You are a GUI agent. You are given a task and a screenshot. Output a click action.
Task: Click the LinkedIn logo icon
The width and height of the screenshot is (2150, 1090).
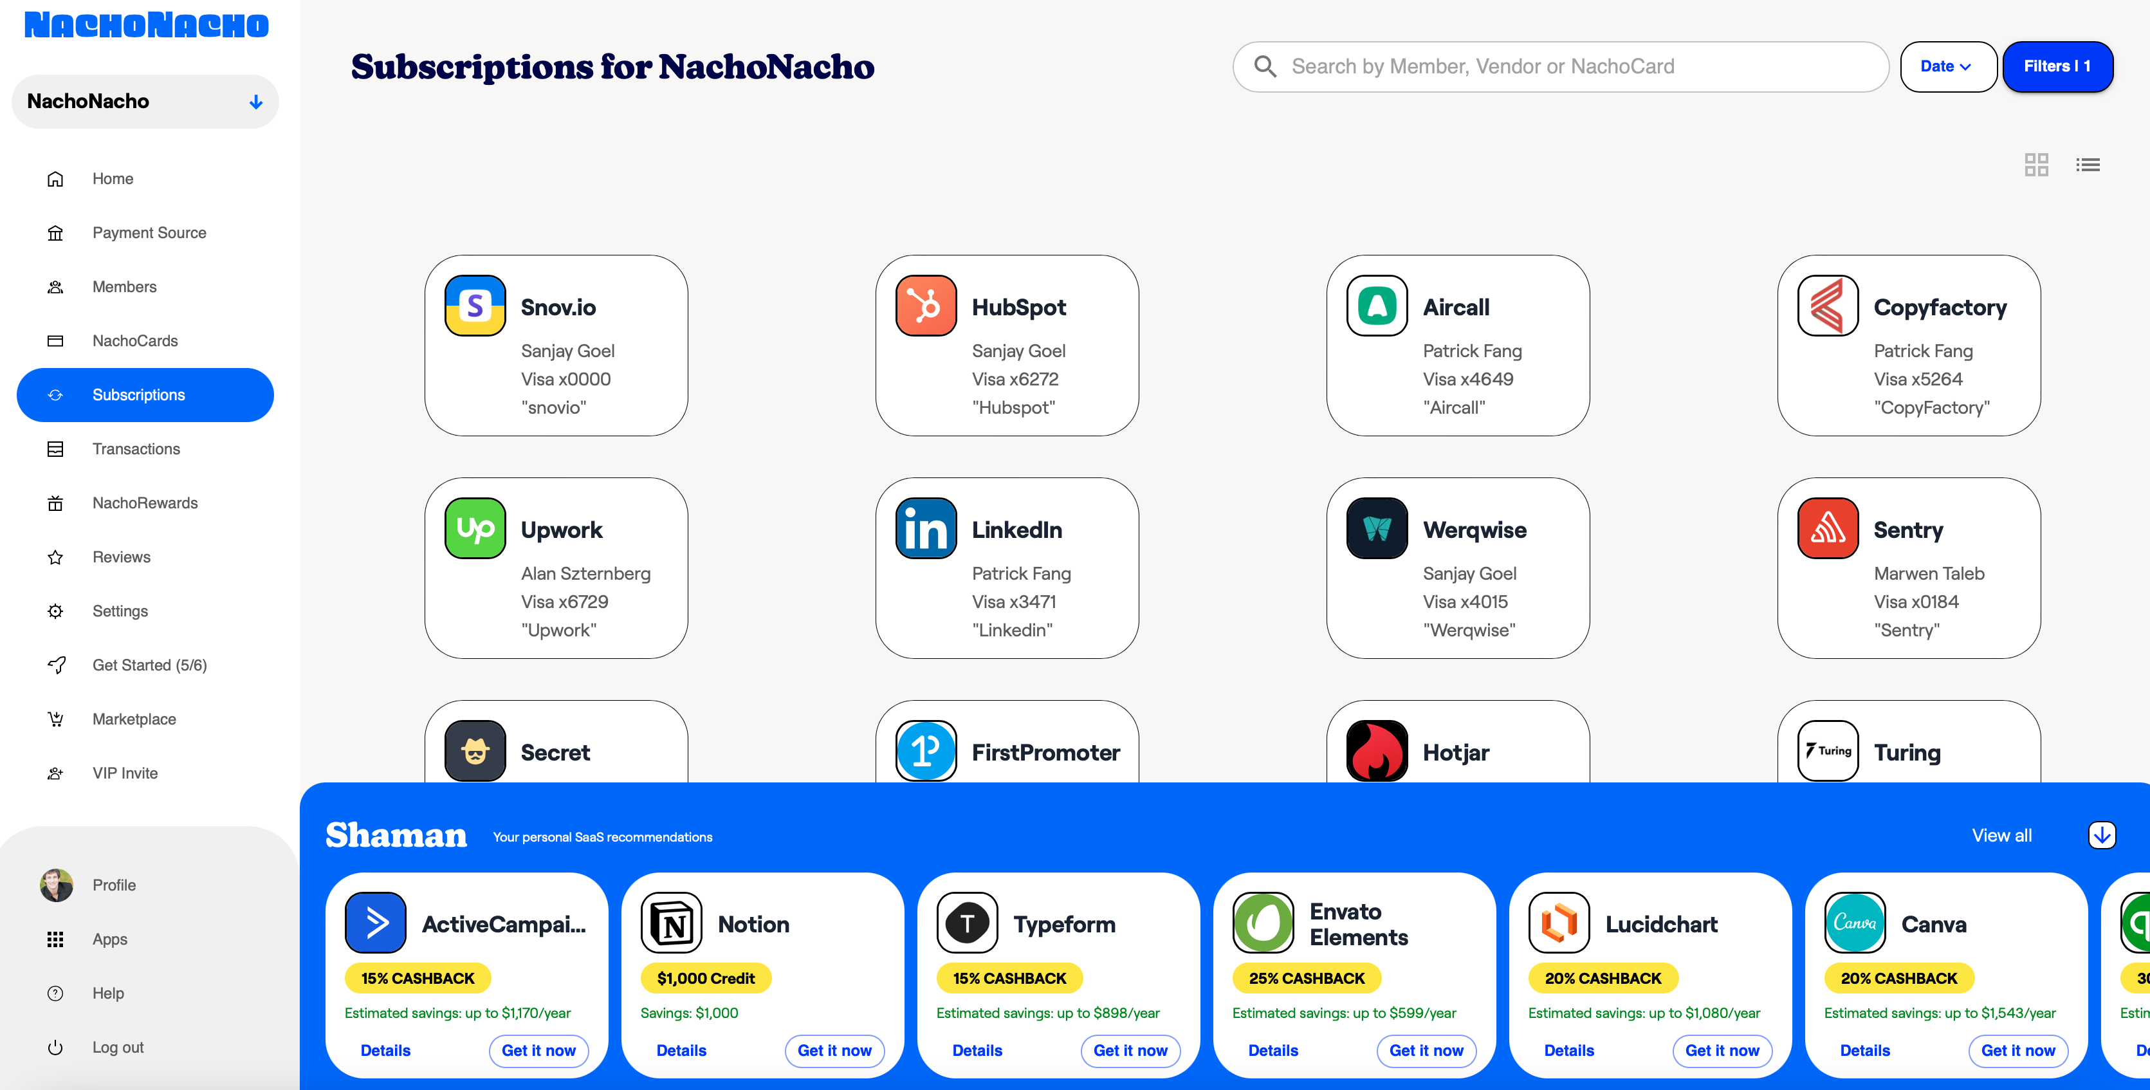point(924,528)
